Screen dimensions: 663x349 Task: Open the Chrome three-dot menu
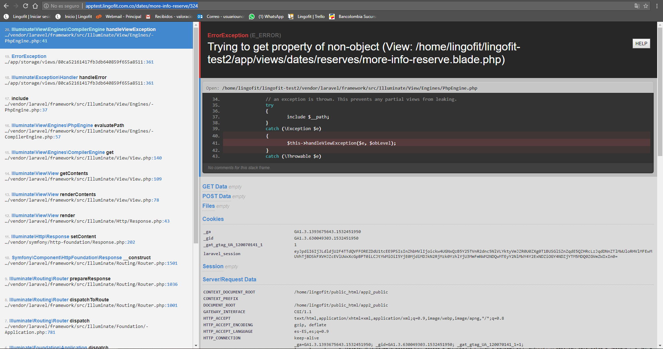[657, 6]
